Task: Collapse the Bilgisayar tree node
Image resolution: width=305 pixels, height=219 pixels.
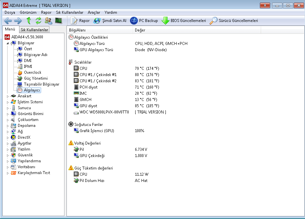Action: pos(8,43)
